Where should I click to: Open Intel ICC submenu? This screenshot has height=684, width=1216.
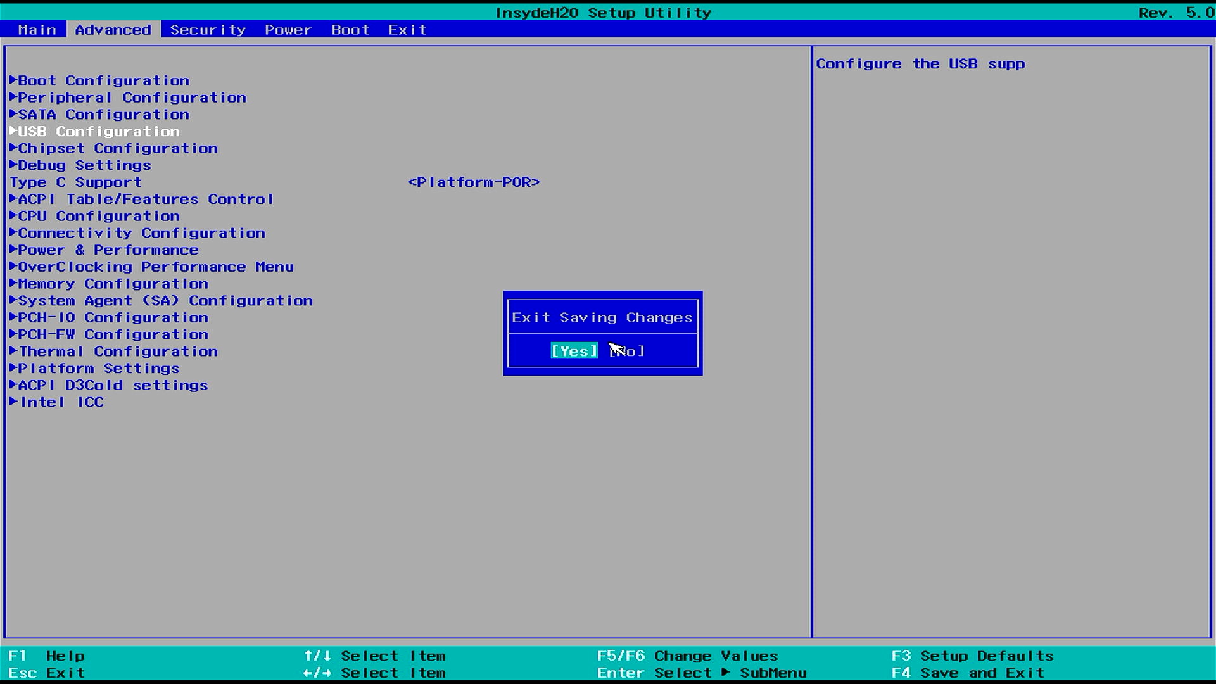[61, 402]
